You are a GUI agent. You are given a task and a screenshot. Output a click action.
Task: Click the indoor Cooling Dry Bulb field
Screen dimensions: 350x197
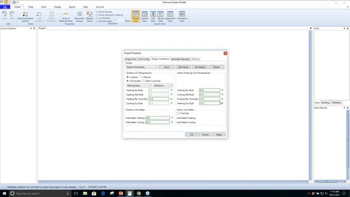coord(209,90)
